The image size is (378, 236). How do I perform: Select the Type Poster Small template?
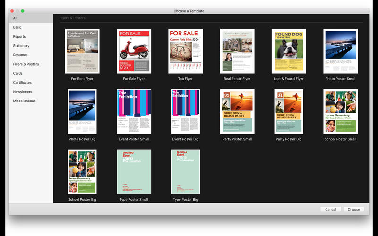134,172
